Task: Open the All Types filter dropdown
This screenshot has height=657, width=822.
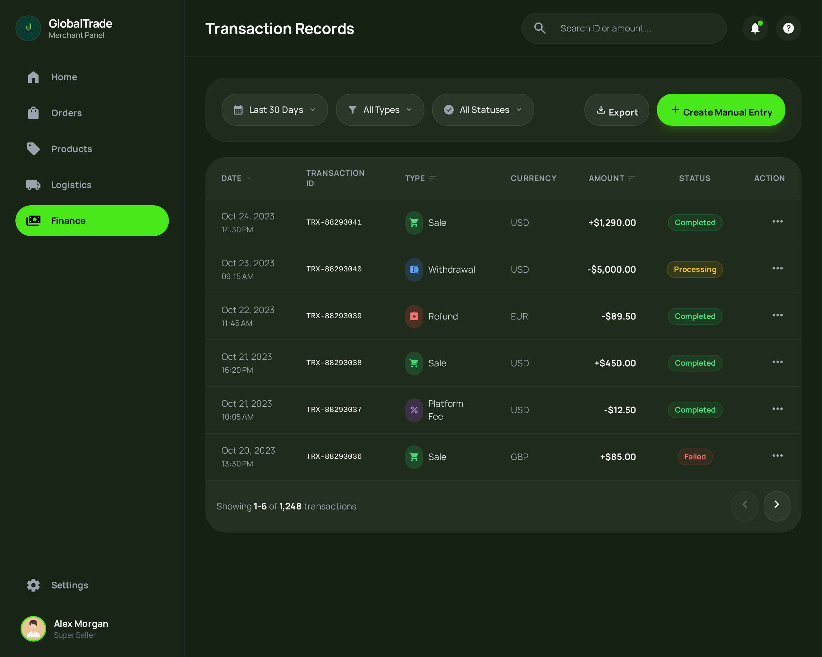Action: [x=380, y=110]
